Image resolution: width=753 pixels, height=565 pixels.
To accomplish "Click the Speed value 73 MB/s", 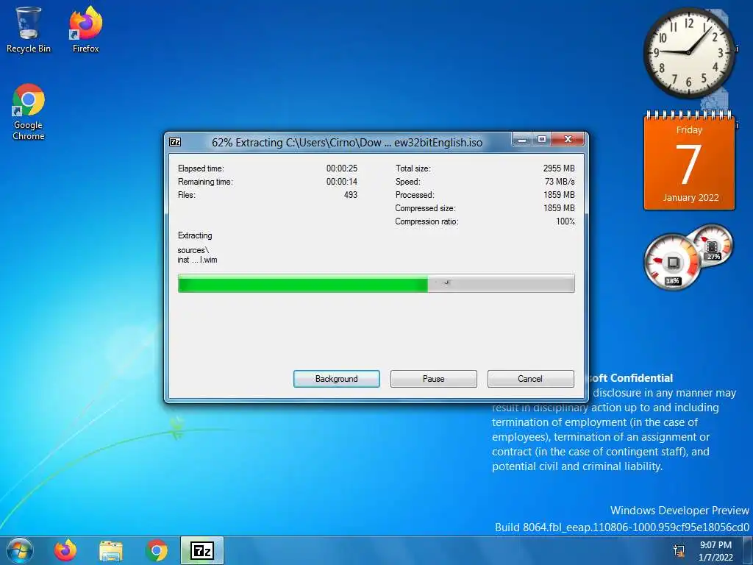I will coord(560,182).
